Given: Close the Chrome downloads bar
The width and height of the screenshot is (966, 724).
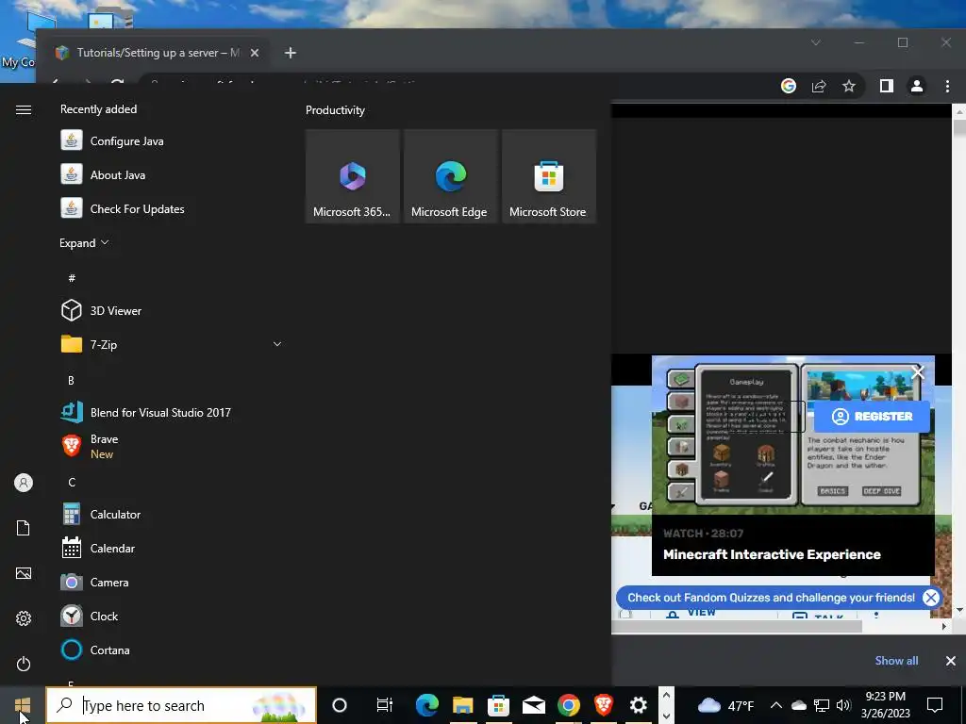Looking at the screenshot, I should tap(951, 661).
